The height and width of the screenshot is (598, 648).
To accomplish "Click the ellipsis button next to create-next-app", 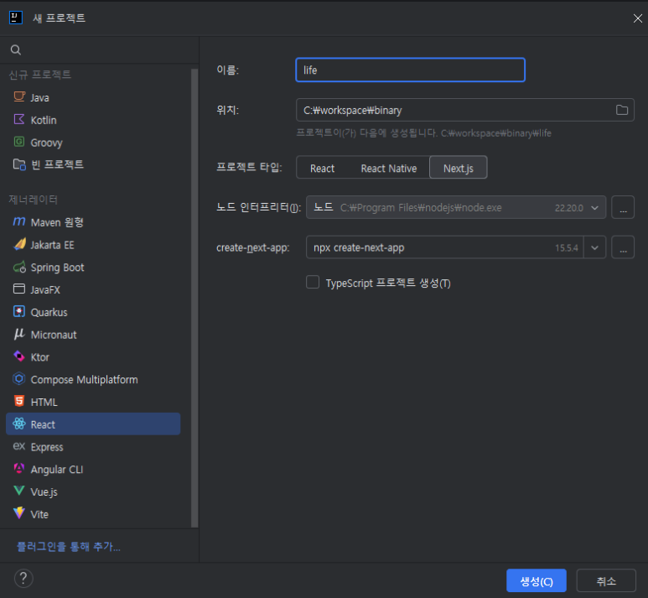I will click(623, 247).
